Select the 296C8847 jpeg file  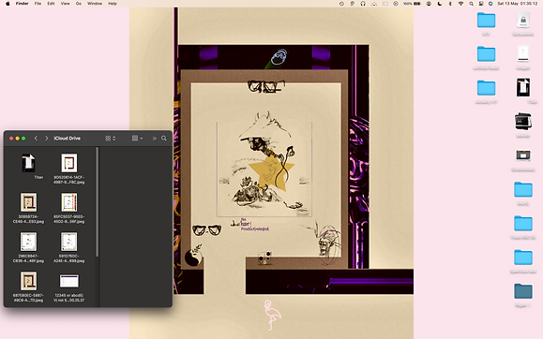pos(28,242)
